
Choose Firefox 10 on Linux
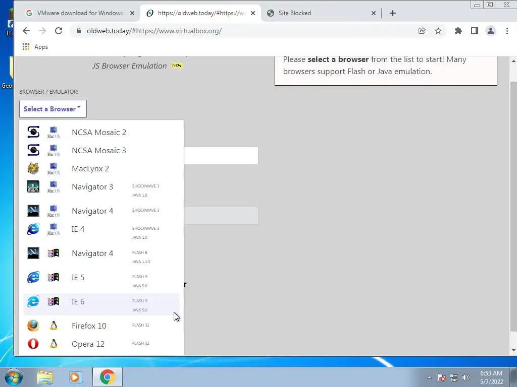101,326
